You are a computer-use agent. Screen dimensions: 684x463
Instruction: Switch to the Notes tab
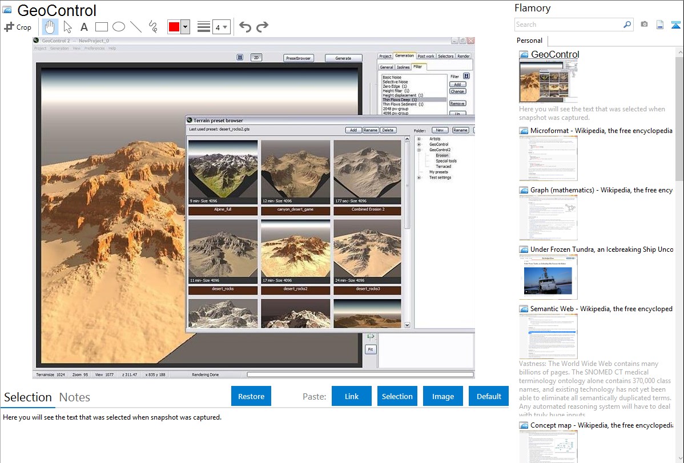[x=75, y=397]
